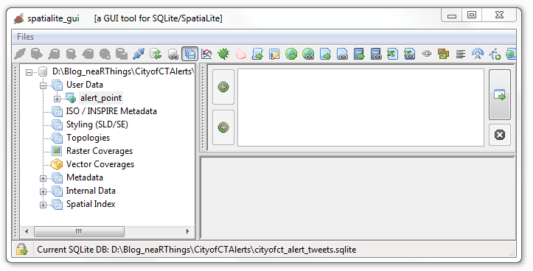This screenshot has width=533, height=271.
Task: Click the tree scrollbar left arrow
Action: [27, 232]
